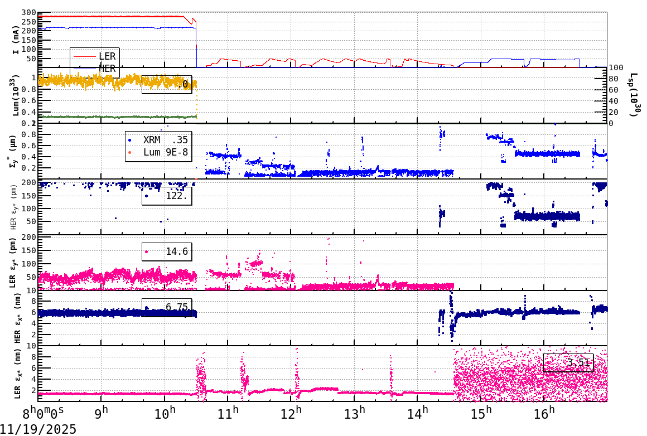The height and width of the screenshot is (436, 647).
Task: Click the 14.6 value box
Action: click(167, 251)
